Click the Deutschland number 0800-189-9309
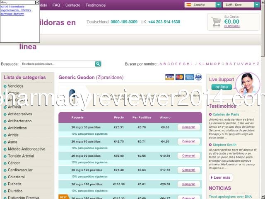This screenshot has height=199, width=265. tap(124, 22)
